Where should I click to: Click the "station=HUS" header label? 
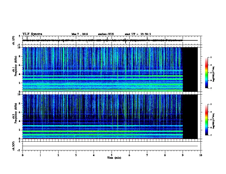[x=106, y=34]
